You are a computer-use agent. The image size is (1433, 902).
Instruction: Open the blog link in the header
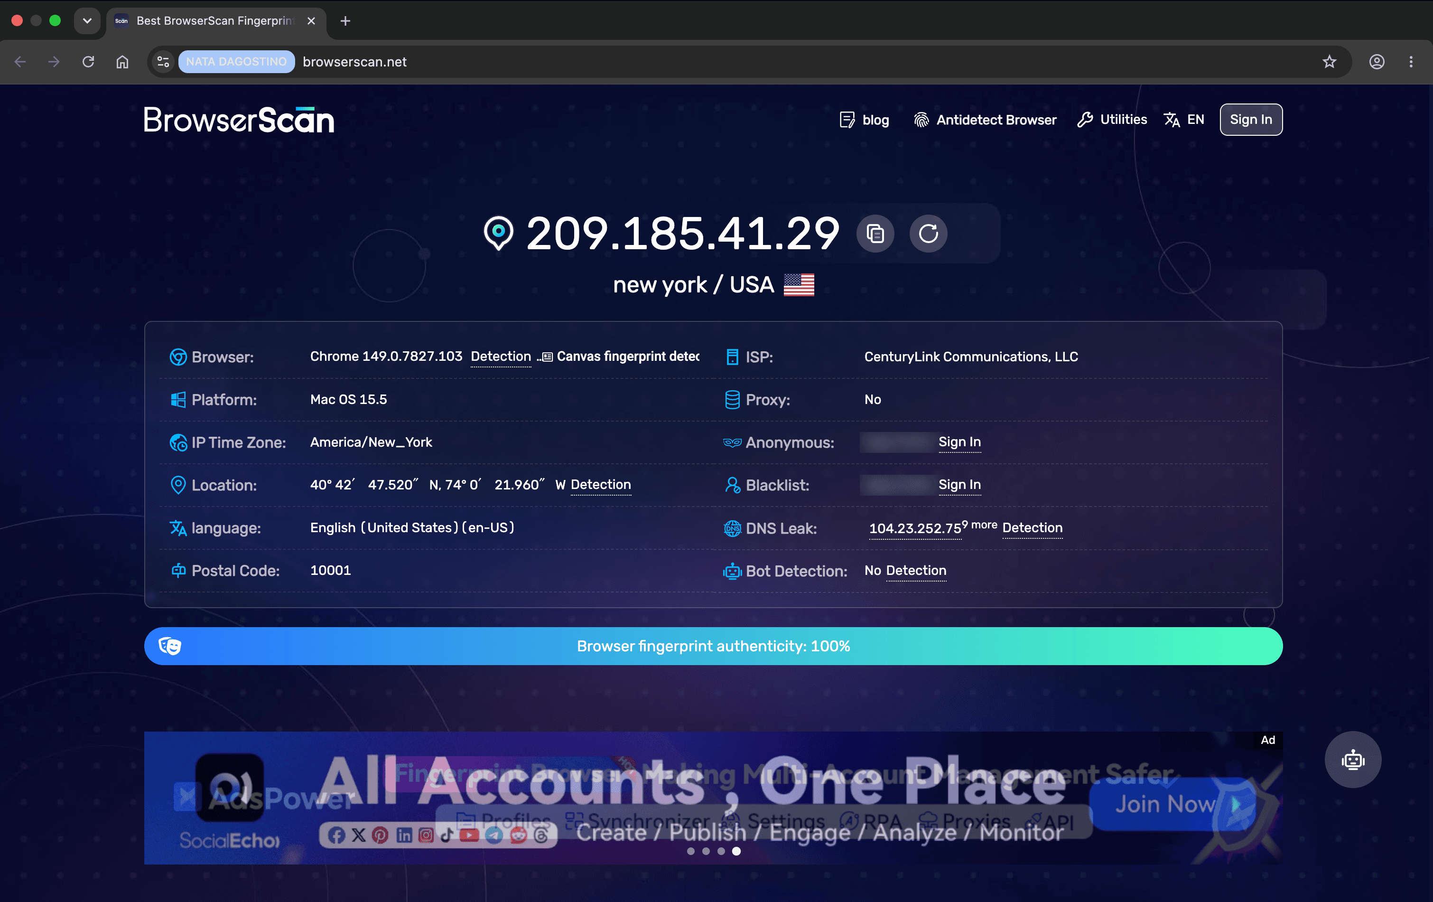864,120
